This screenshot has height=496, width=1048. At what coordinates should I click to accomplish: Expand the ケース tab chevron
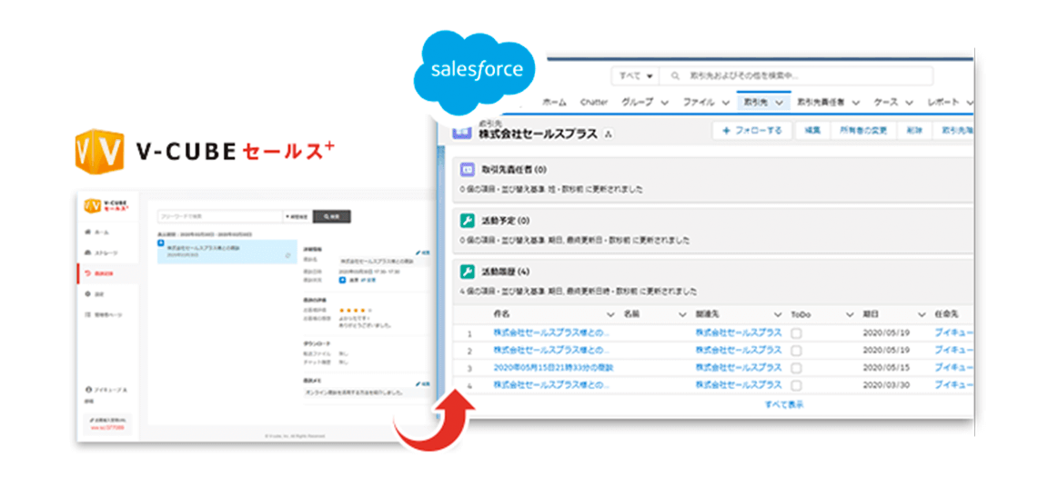[x=909, y=103]
